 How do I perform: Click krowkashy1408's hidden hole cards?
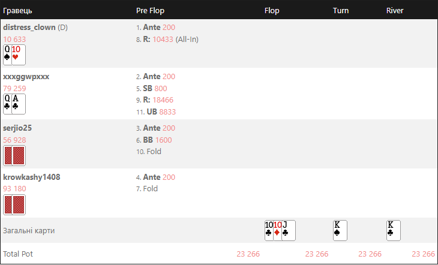[14, 204]
